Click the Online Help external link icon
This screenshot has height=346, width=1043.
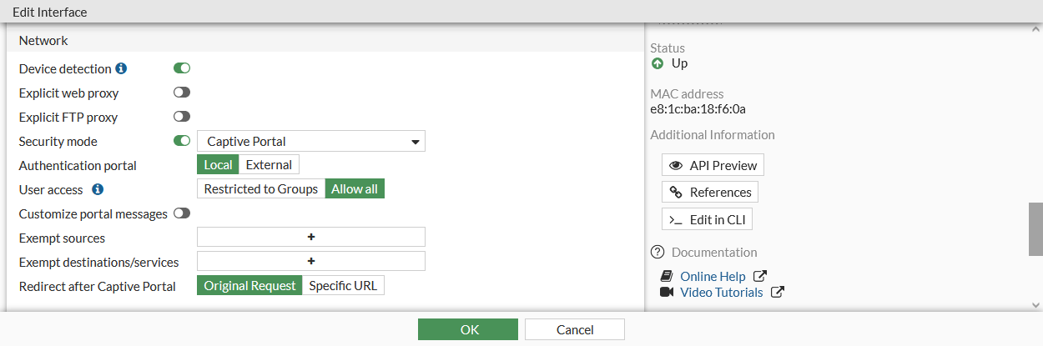coord(760,276)
